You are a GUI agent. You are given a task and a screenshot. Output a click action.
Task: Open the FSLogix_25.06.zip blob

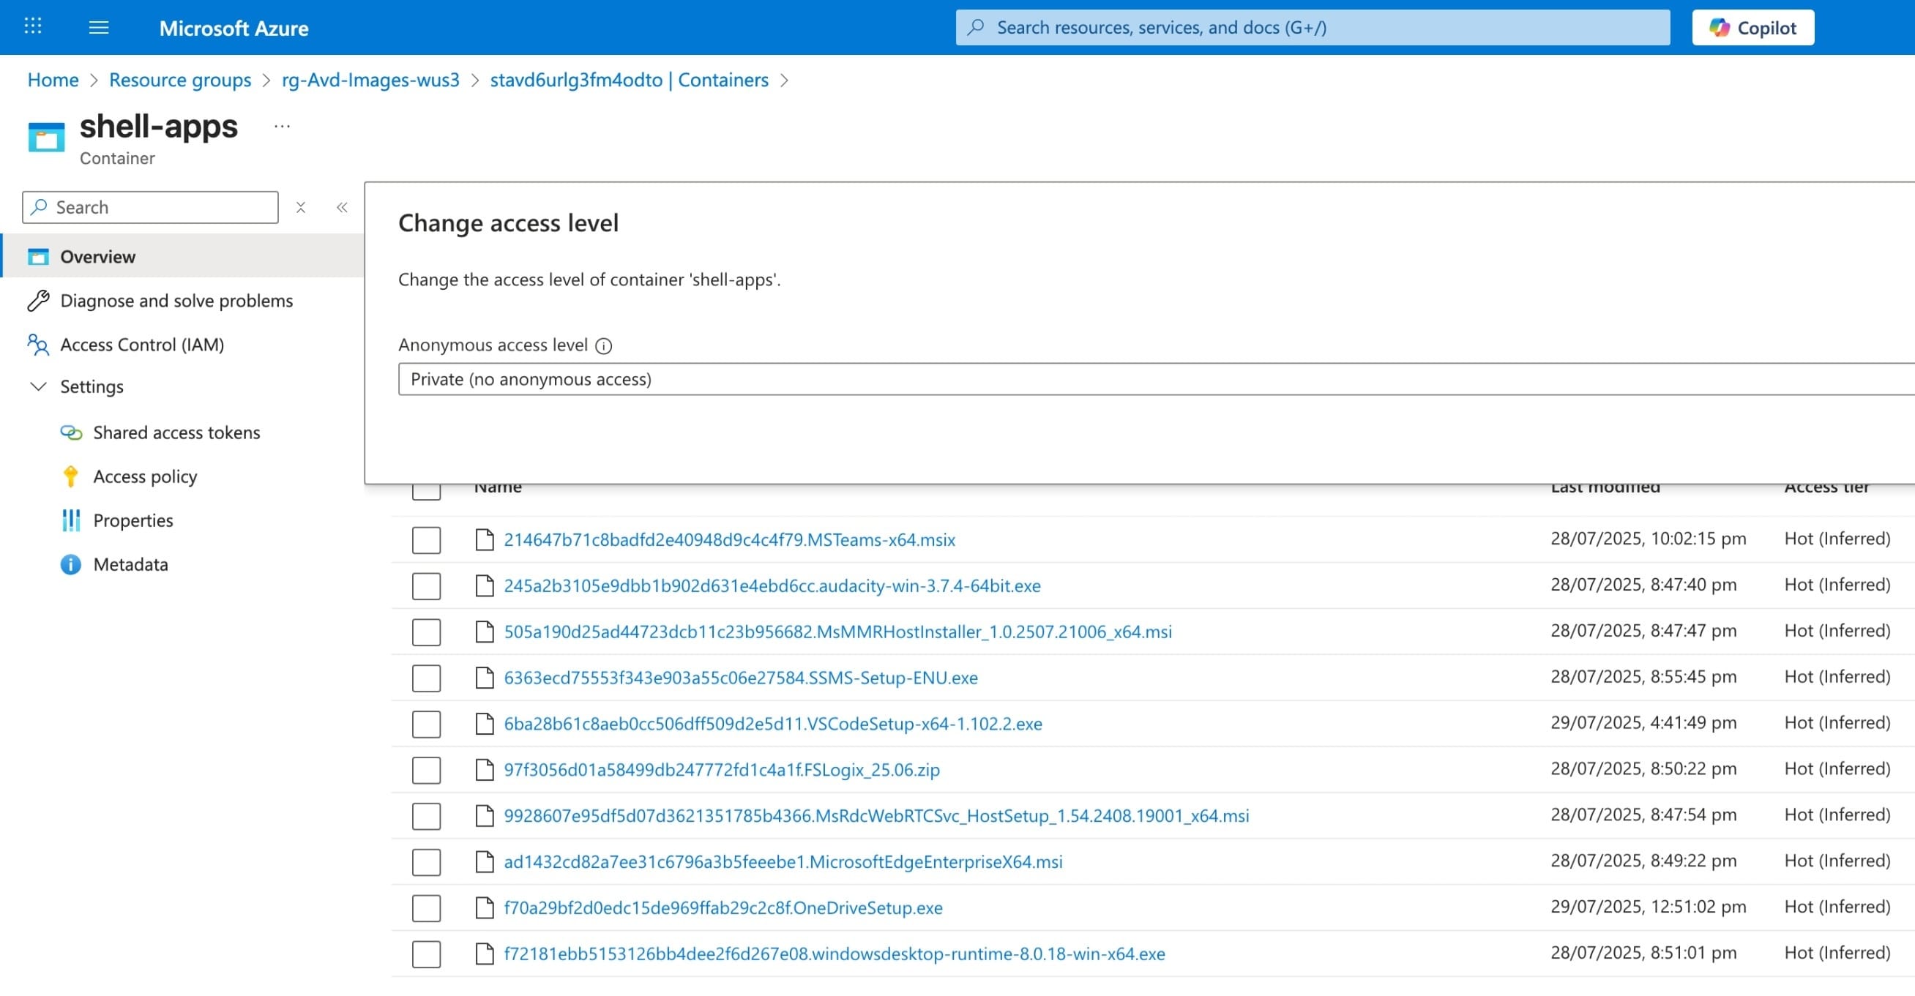(x=722, y=770)
